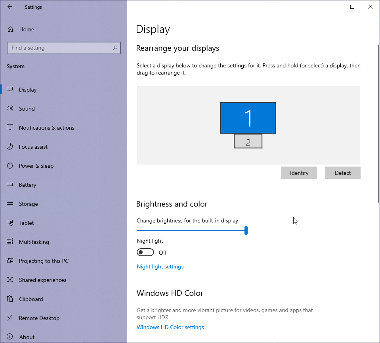Click the search magnifier icon
Viewport: 380px width, 343px height.
click(x=115, y=48)
